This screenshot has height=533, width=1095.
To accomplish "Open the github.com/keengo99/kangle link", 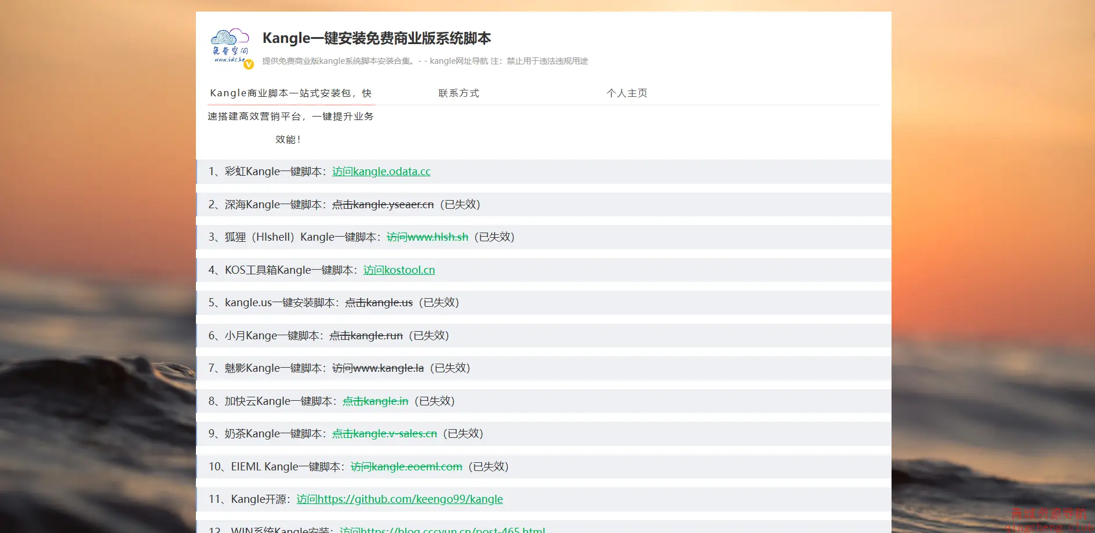I will (x=399, y=499).
